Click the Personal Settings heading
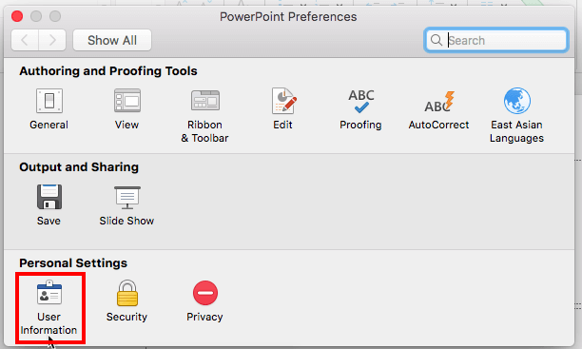582x349 pixels. (x=73, y=263)
